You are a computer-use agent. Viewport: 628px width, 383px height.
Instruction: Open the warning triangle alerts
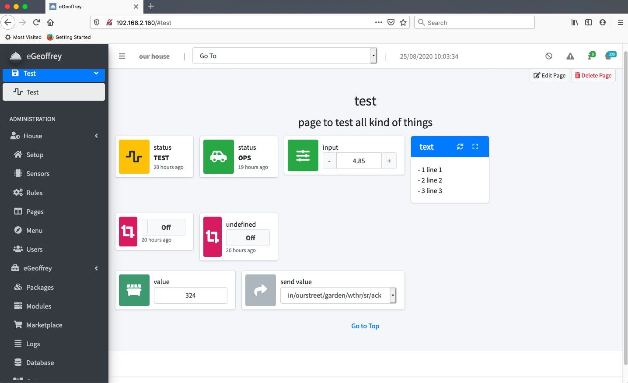tap(570, 56)
